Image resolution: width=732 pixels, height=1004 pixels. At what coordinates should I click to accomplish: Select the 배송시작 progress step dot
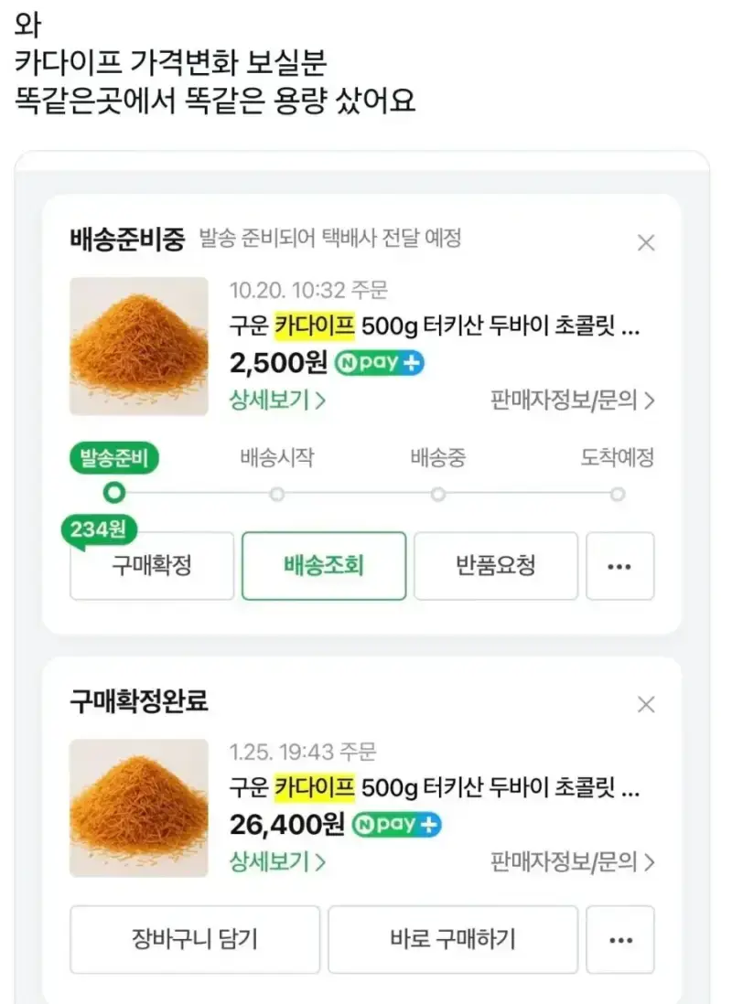(x=277, y=495)
